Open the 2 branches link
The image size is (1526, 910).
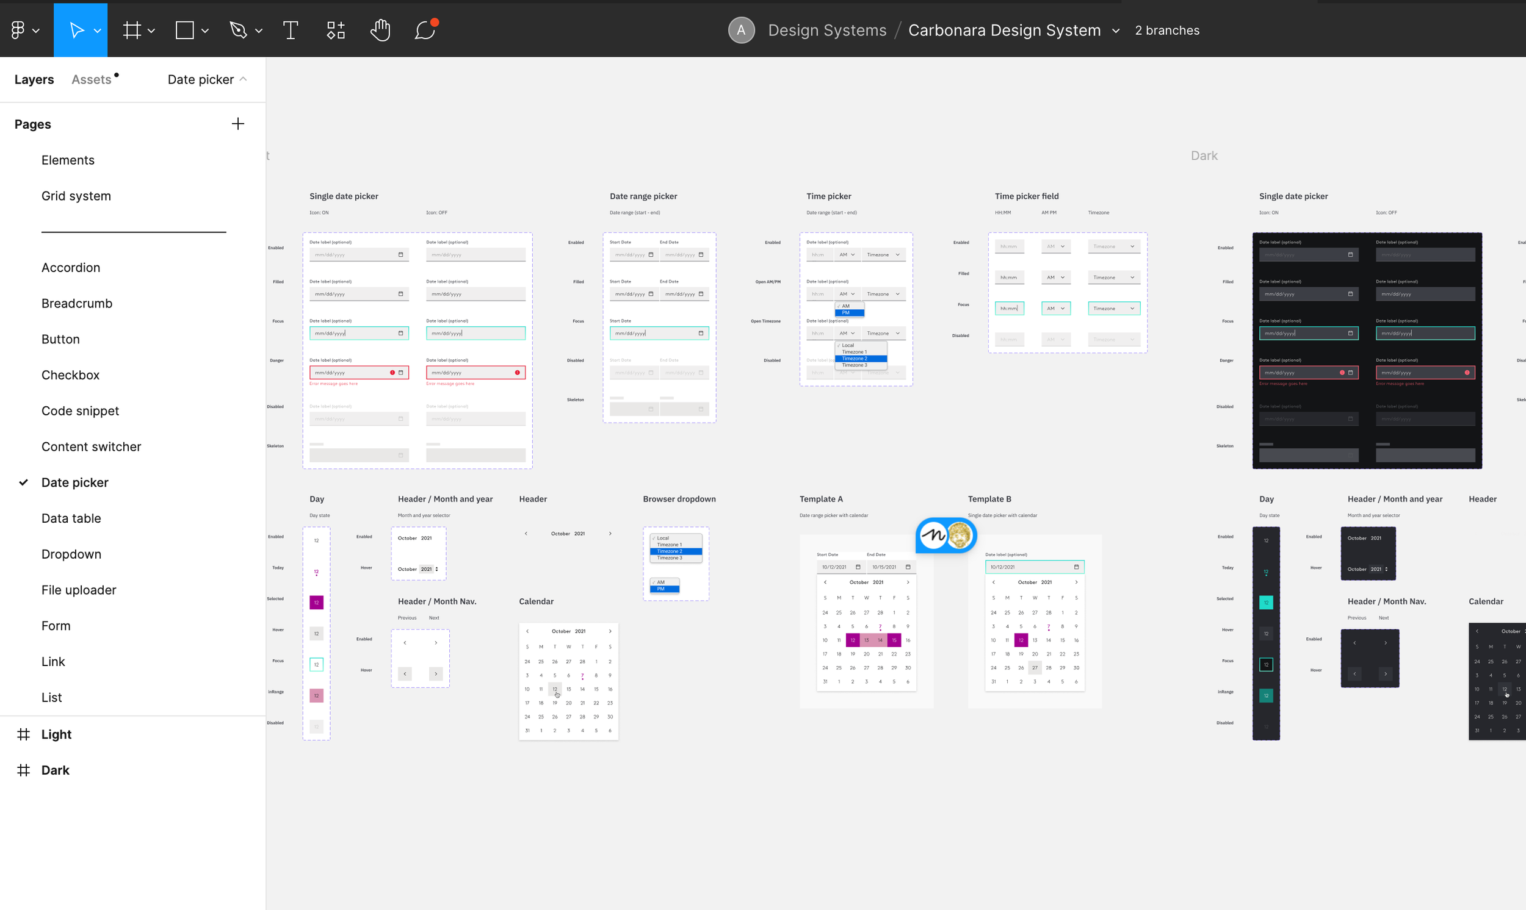[x=1166, y=30]
